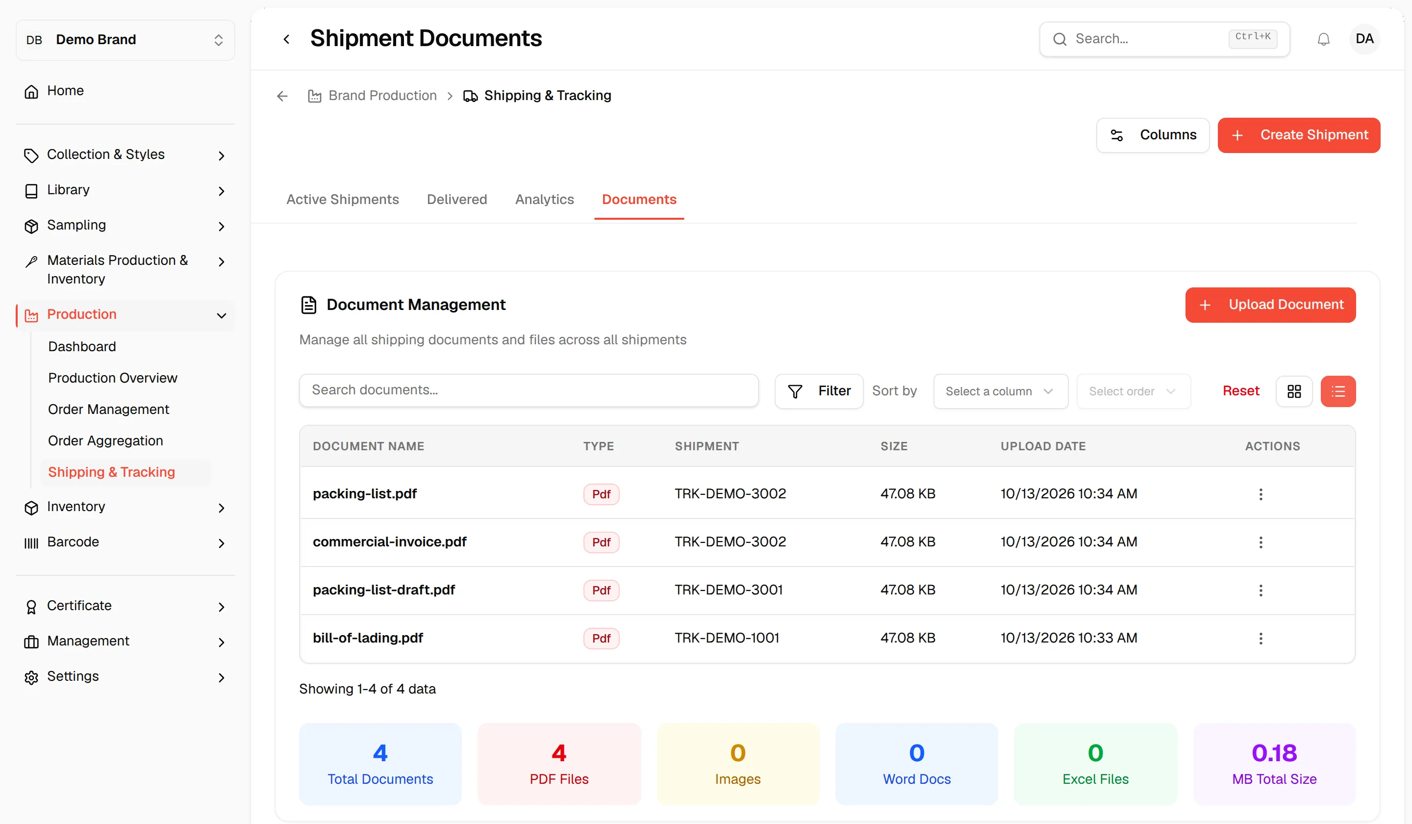
Task: Click the Filter button
Action: tap(819, 391)
